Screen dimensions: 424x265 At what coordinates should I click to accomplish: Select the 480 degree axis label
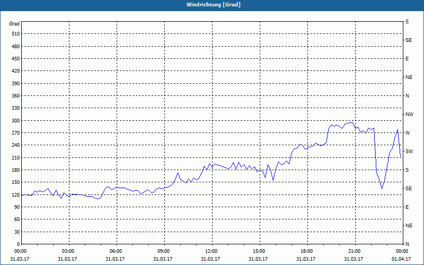tap(16, 46)
